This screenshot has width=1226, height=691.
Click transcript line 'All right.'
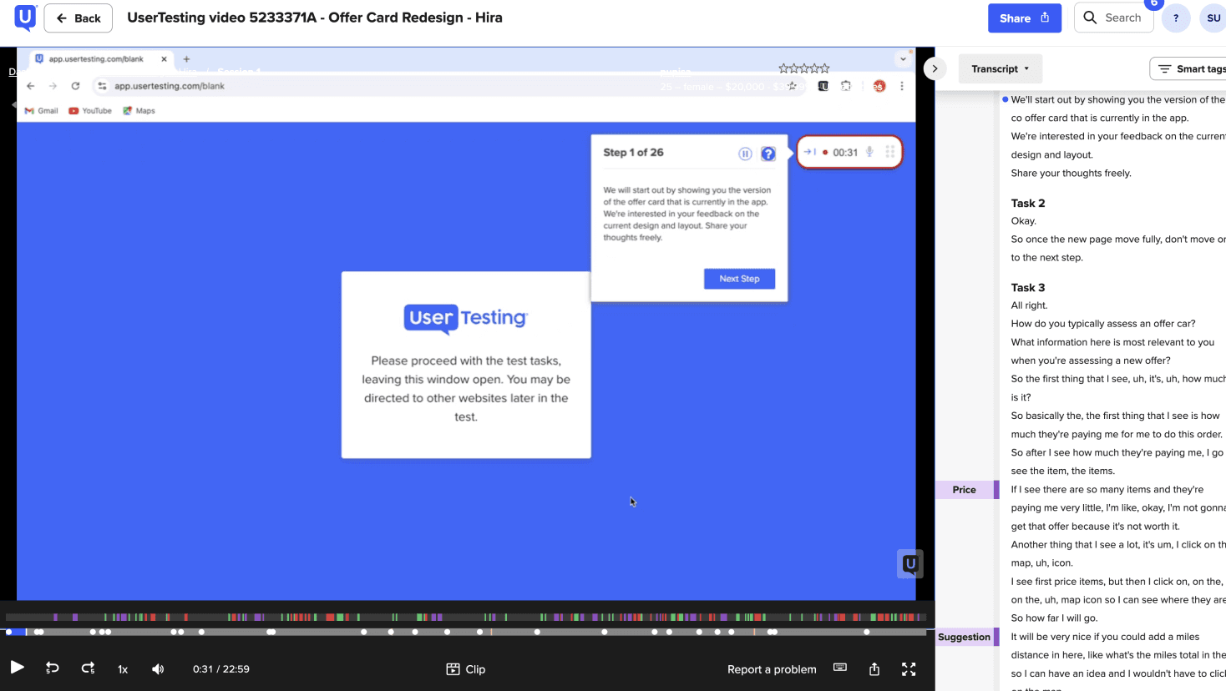1029,305
